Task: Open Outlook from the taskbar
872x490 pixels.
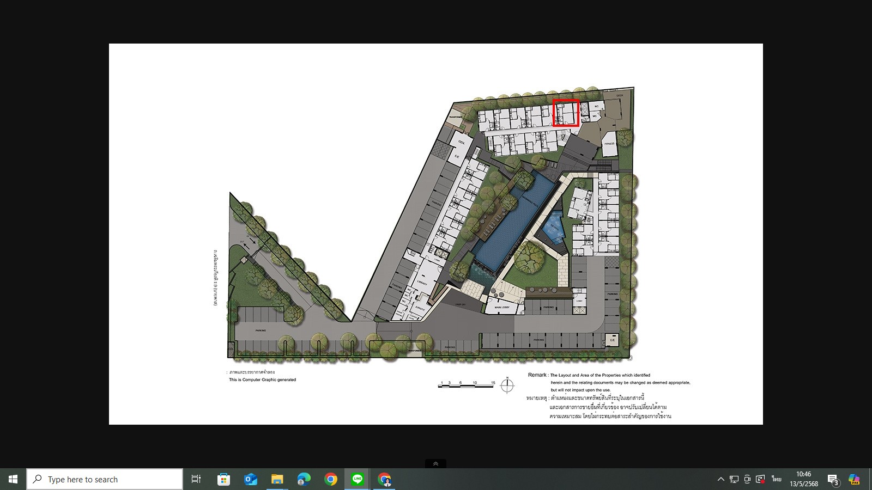Action: click(250, 479)
